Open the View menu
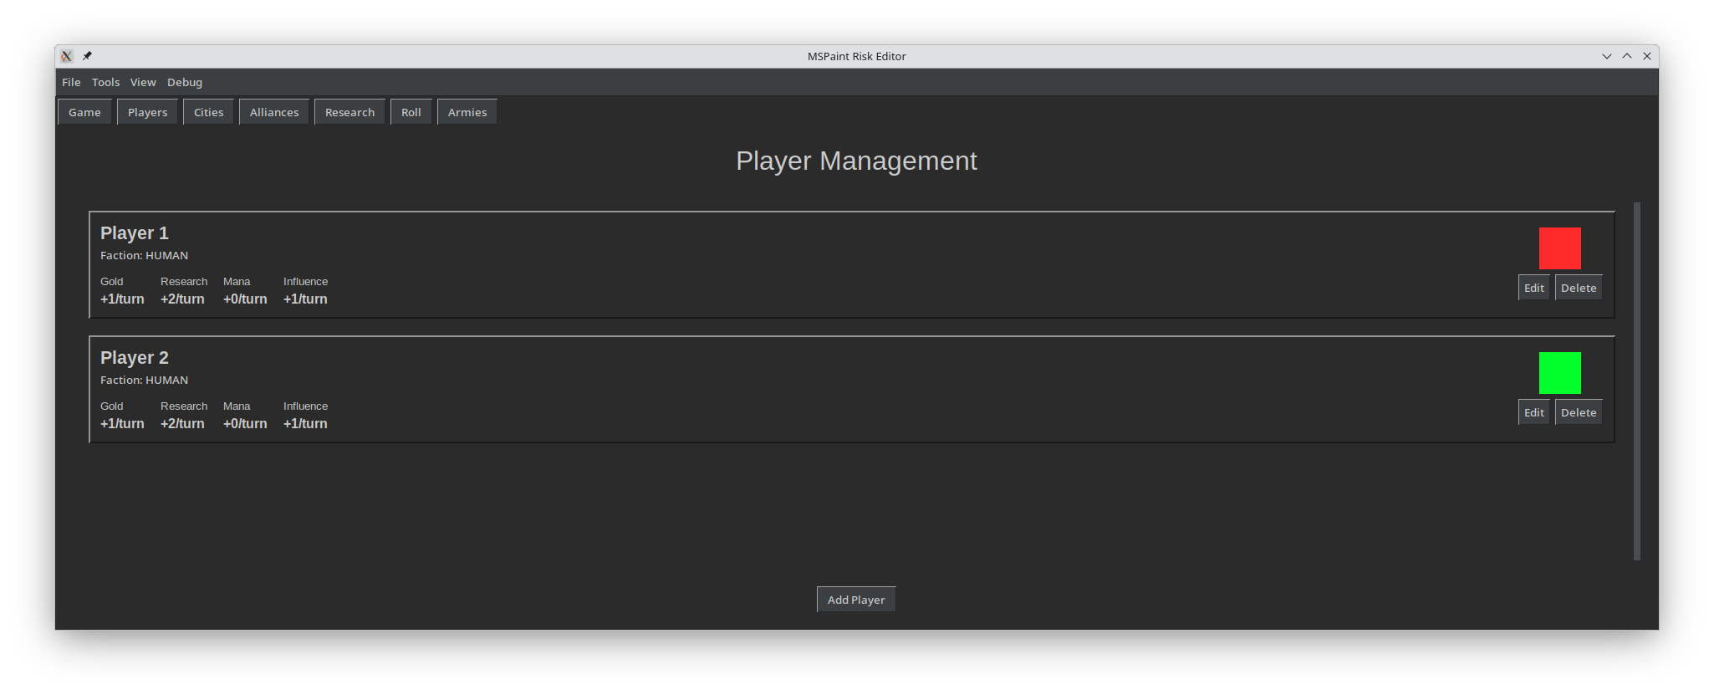Screen dimensions: 1714x695 coord(143,82)
